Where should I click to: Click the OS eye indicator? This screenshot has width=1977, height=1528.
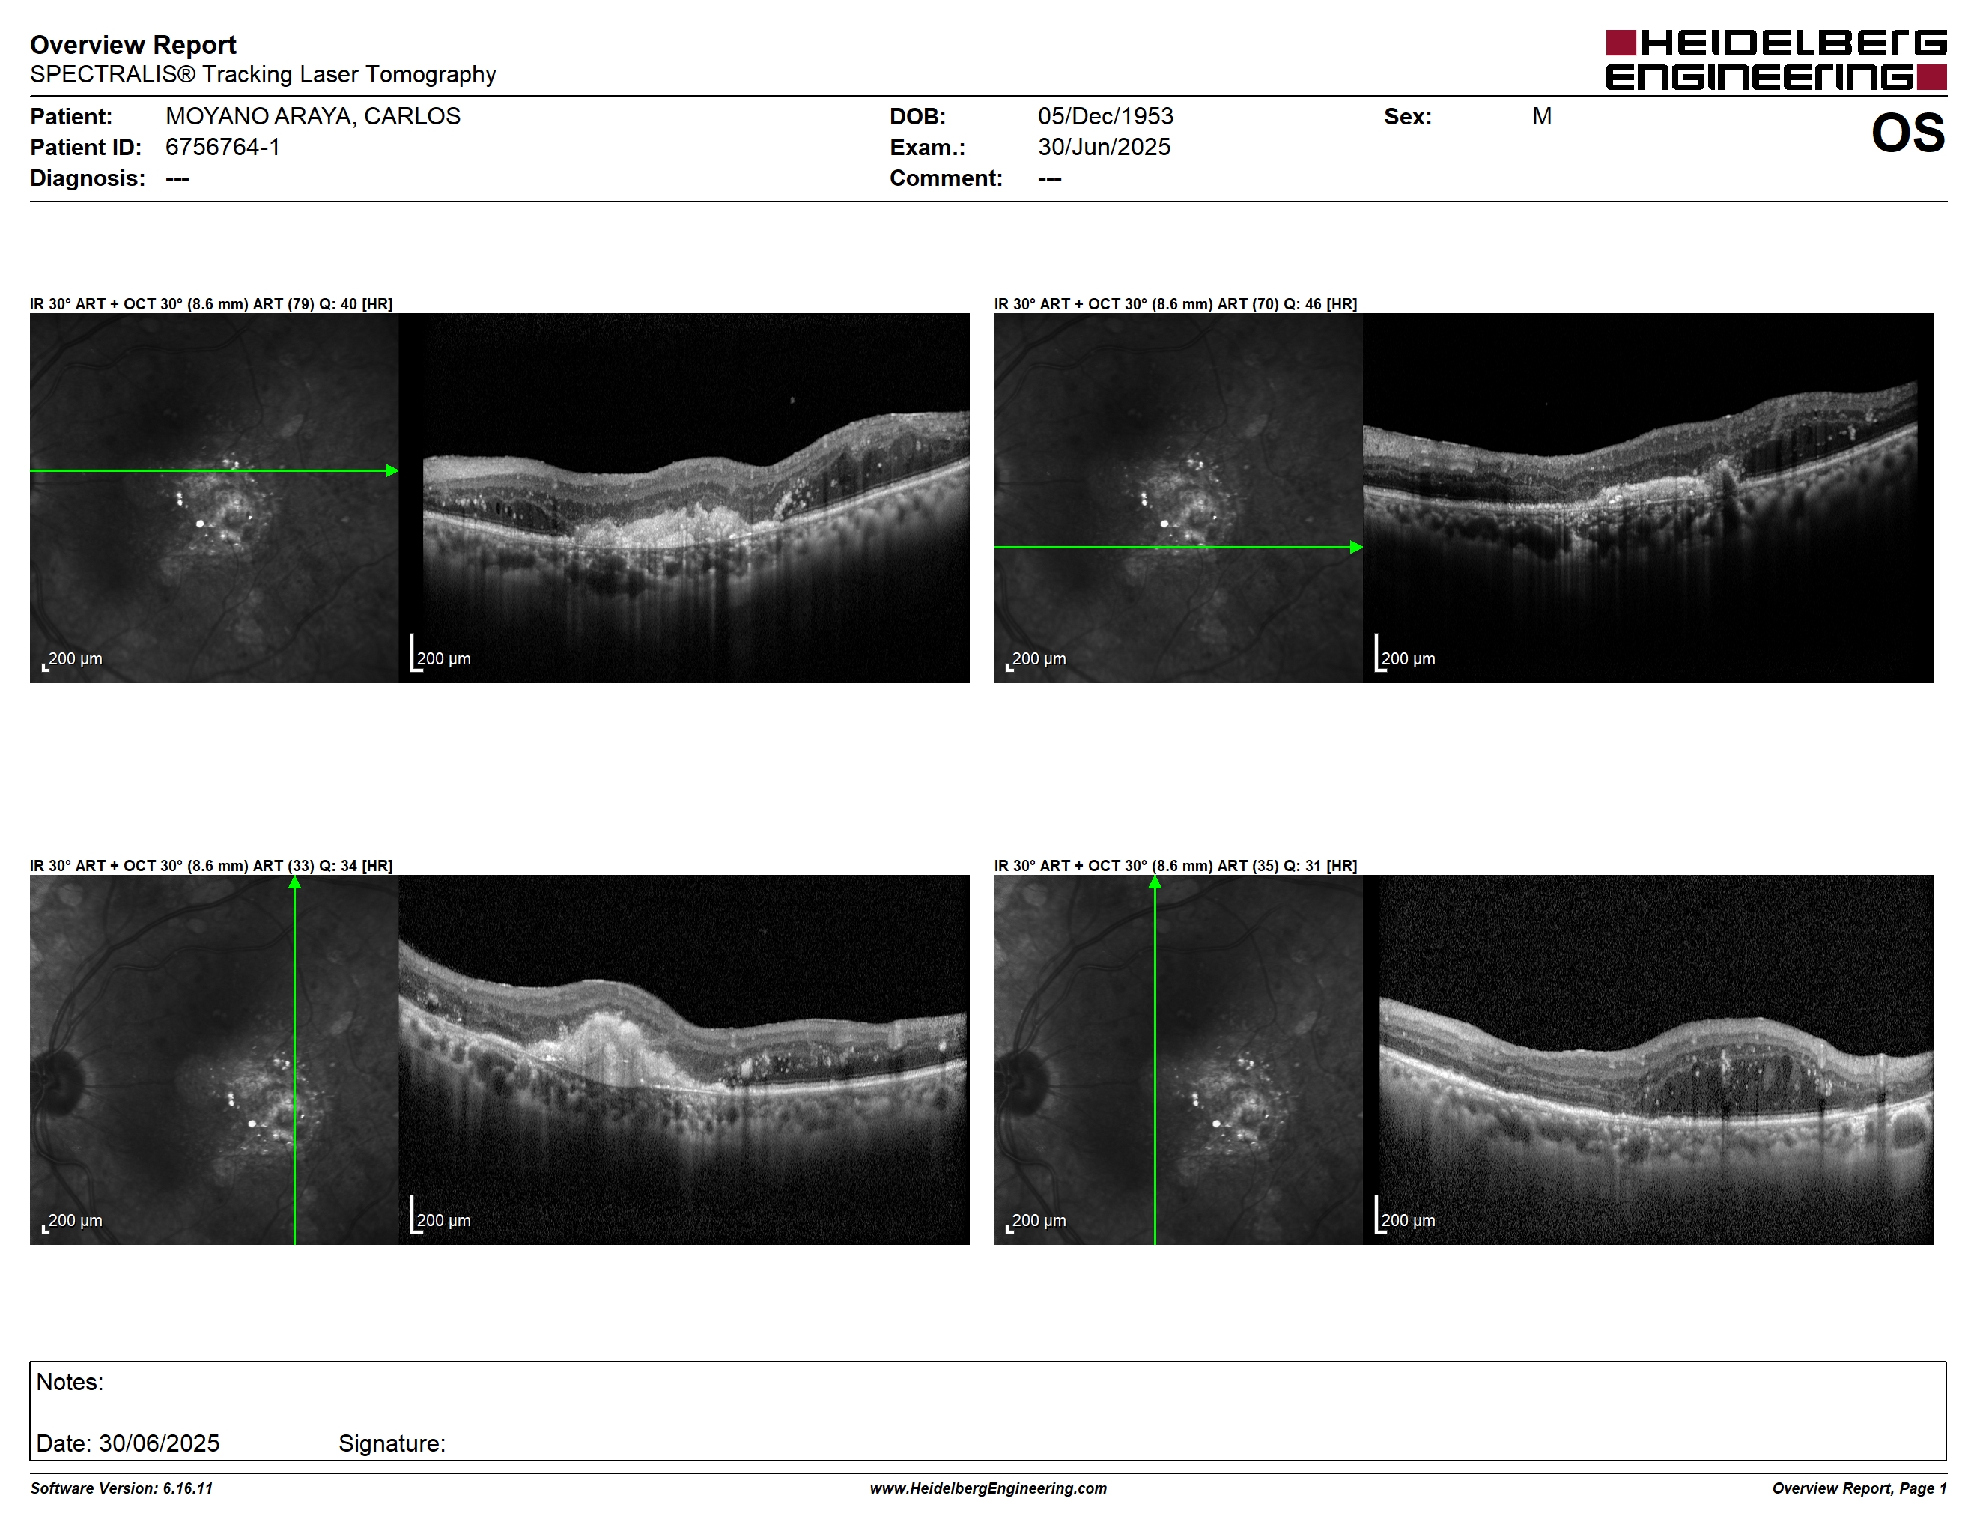tap(1907, 133)
